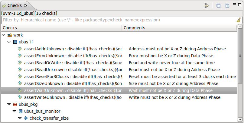
Task: Select the Checks view tab
Action: point(12,5)
